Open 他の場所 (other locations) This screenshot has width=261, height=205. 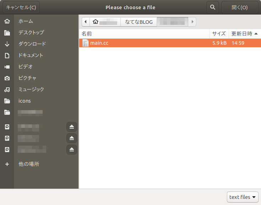29,164
